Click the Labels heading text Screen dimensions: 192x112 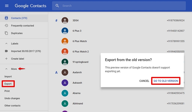tap(15, 44)
